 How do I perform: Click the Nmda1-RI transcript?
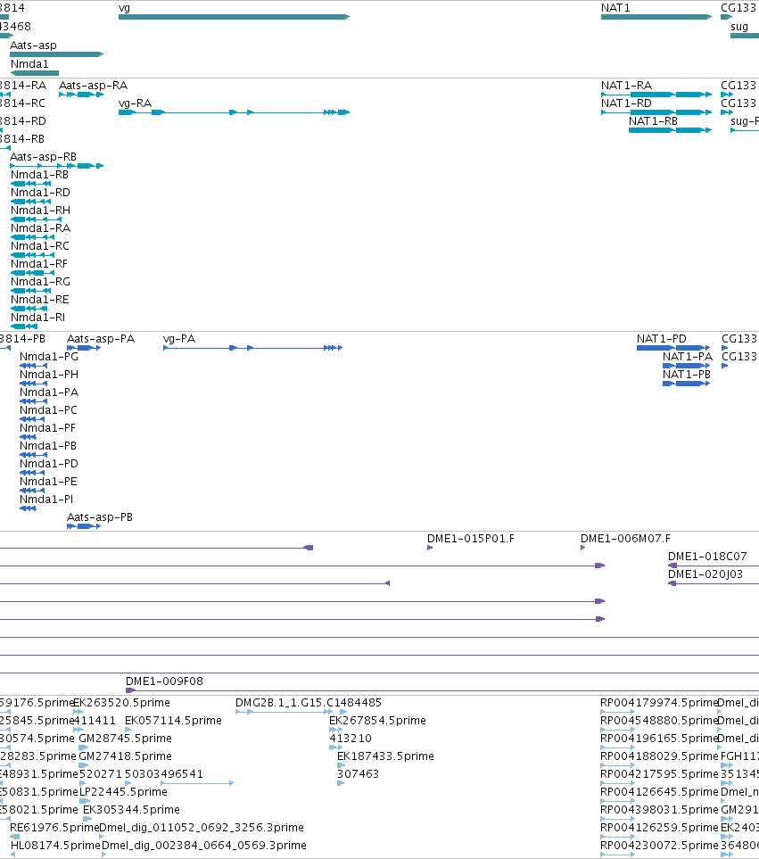coord(24,326)
